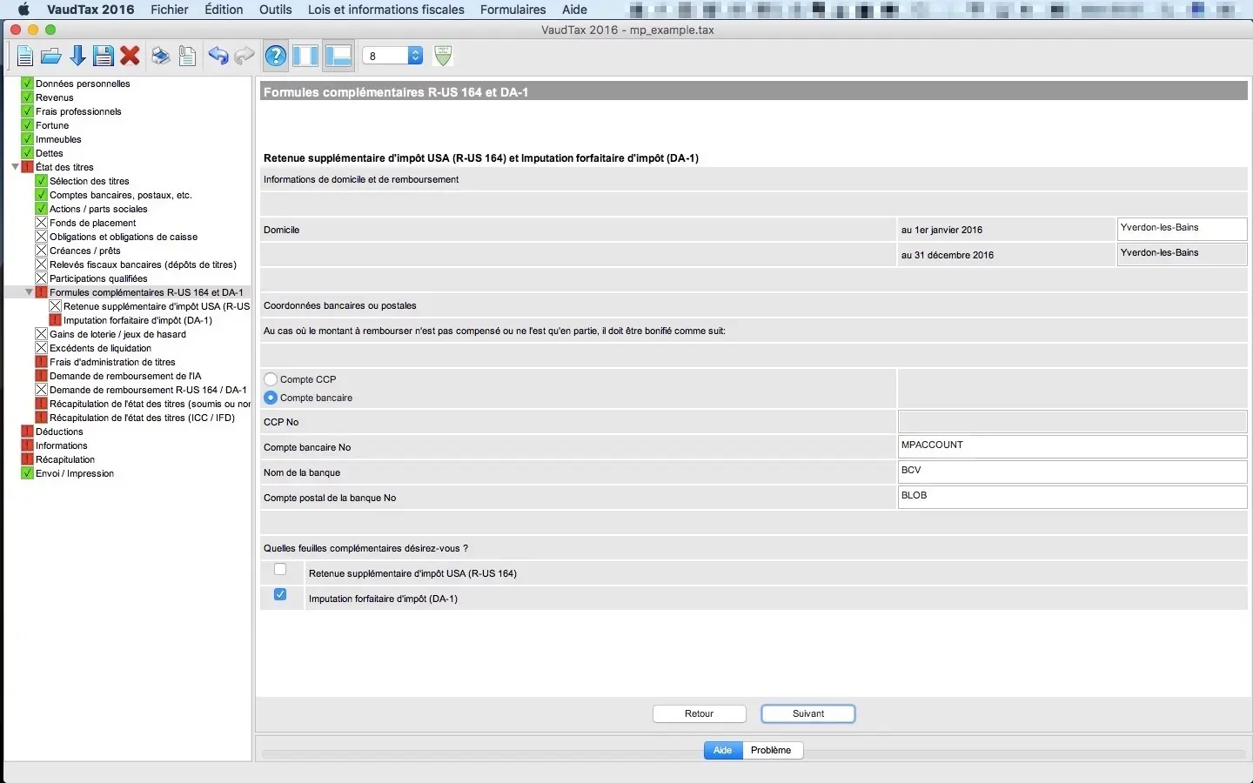Select Demande de remboursement de l'IA
This screenshot has width=1253, height=783.
pos(125,376)
